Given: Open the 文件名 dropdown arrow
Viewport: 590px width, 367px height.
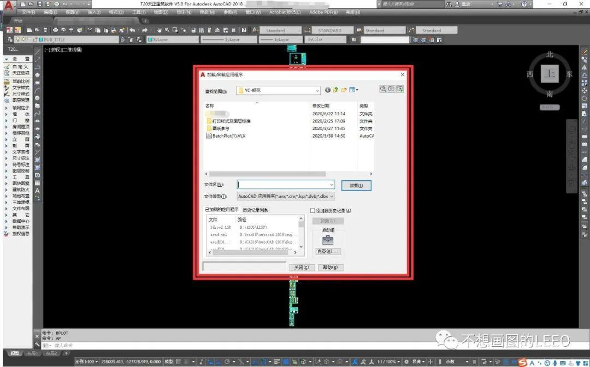Looking at the screenshot, I should [x=332, y=185].
